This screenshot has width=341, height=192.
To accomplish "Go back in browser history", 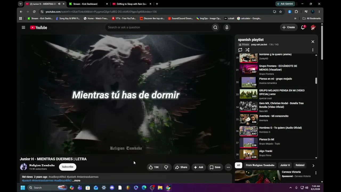I will [x=21, y=12].
